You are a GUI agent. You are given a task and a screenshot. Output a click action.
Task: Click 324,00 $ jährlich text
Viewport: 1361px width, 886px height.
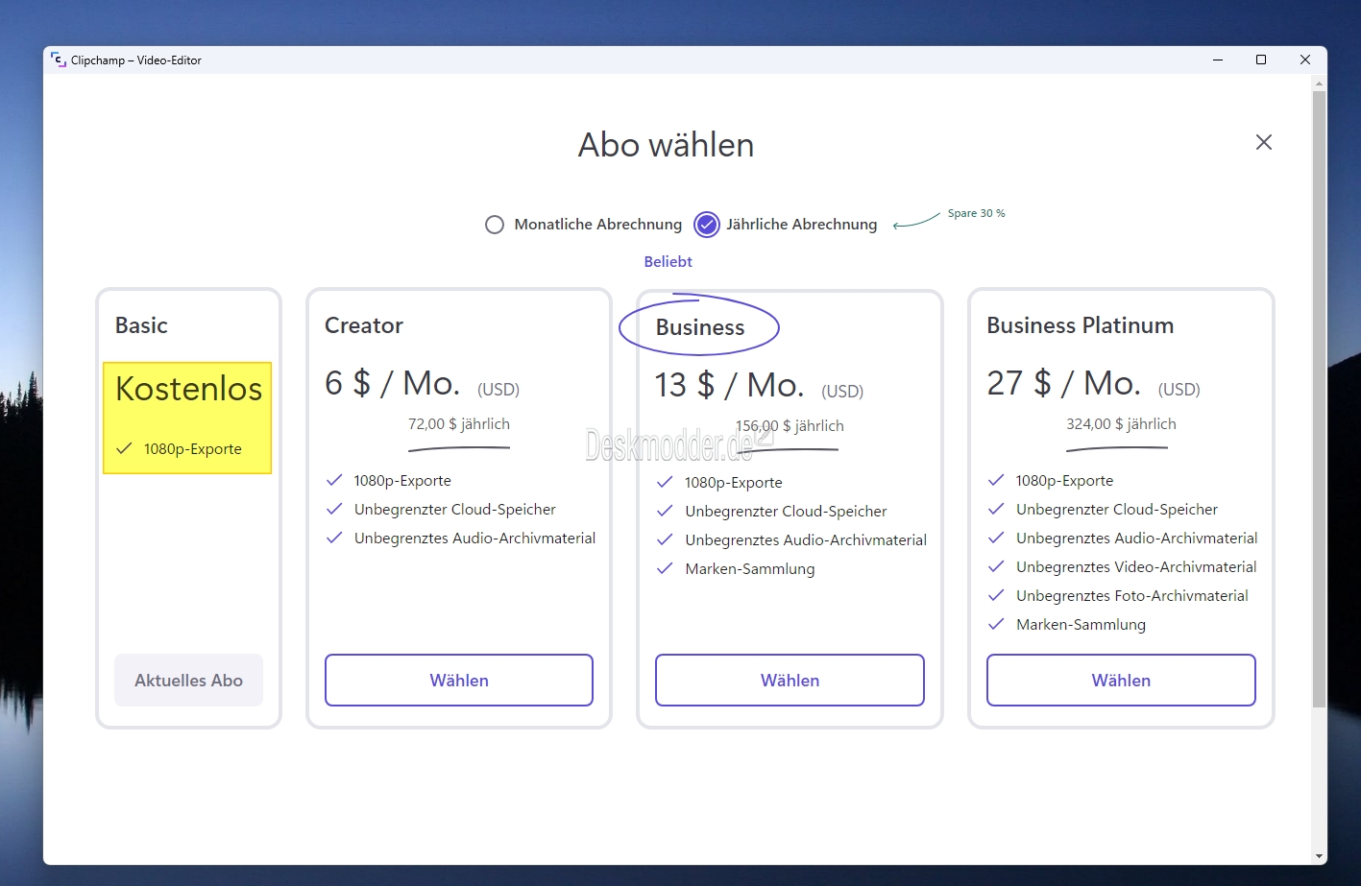pos(1121,424)
